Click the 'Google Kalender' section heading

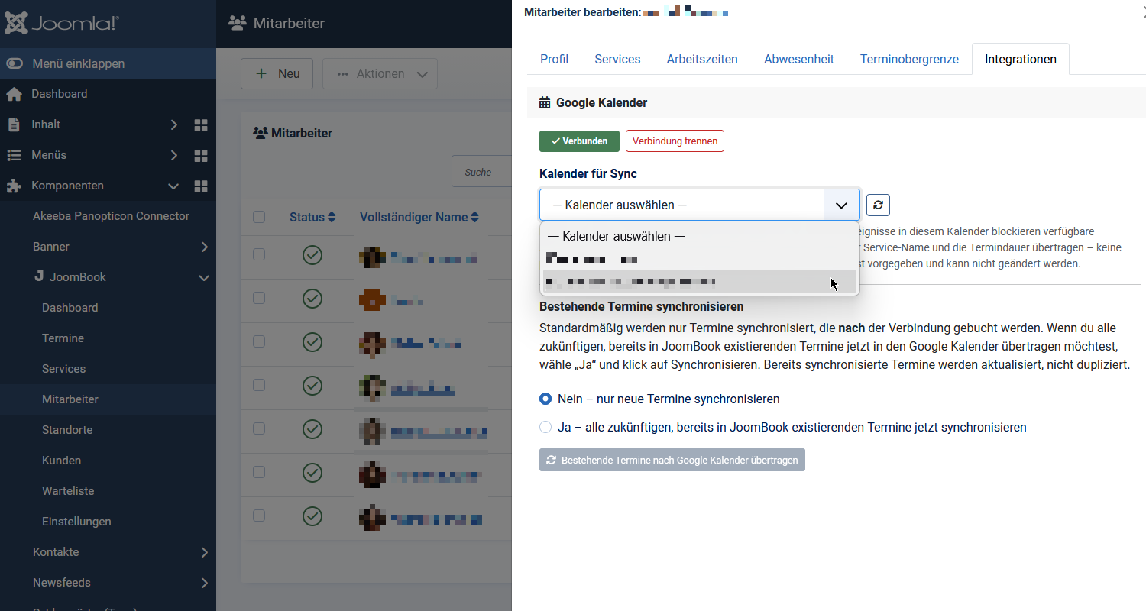(x=602, y=102)
